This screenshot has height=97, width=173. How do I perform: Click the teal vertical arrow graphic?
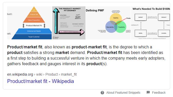(x=56, y=21)
